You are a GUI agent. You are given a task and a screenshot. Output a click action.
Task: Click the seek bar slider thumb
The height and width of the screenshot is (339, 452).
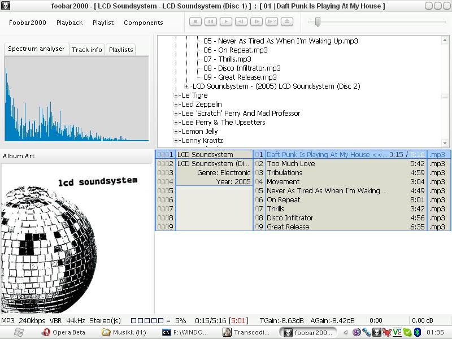pos(318,22)
